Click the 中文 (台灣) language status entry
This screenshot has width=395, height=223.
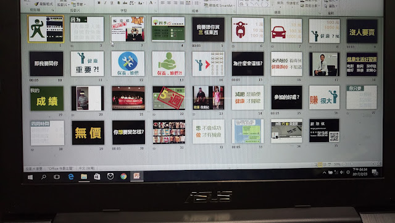86,168
